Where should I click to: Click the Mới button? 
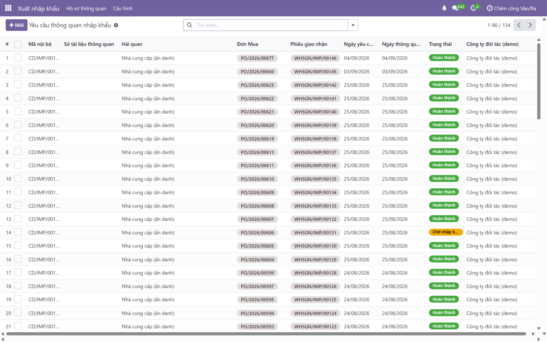coord(16,25)
